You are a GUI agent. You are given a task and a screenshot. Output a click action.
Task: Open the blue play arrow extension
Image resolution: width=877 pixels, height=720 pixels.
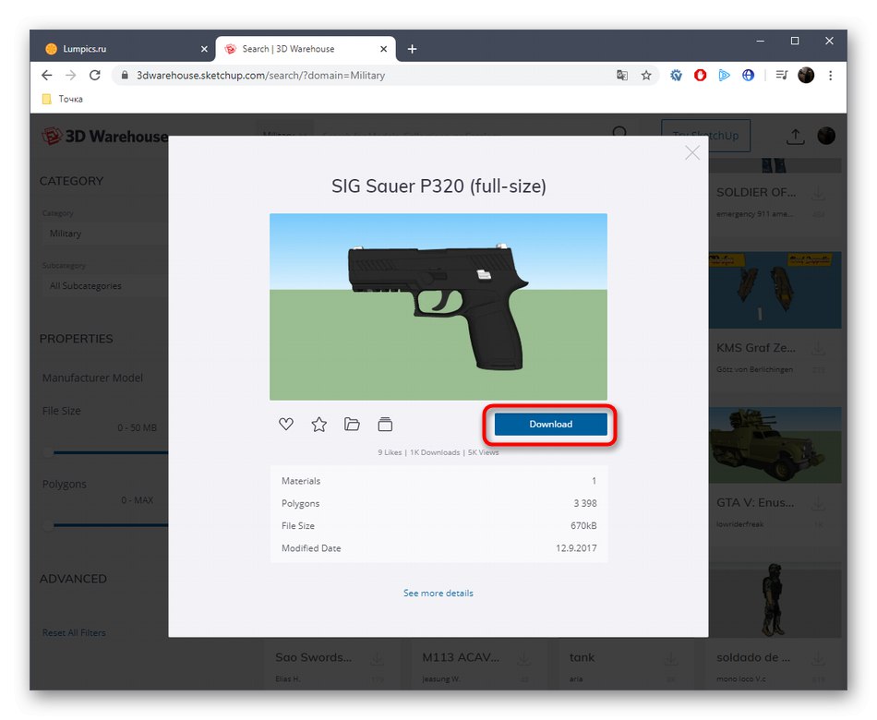(724, 75)
